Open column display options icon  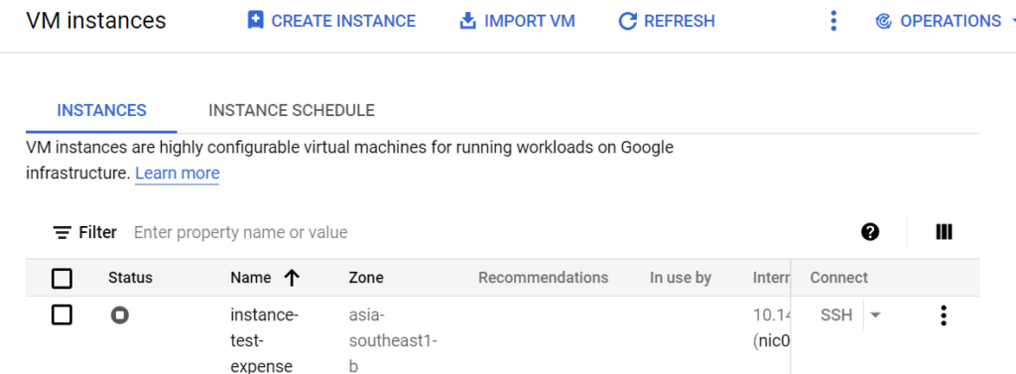945,231
